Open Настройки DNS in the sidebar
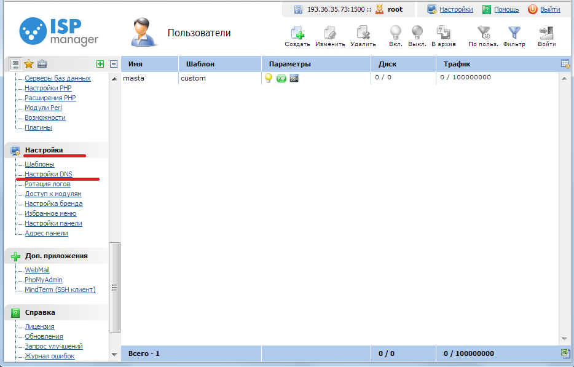 pos(49,174)
